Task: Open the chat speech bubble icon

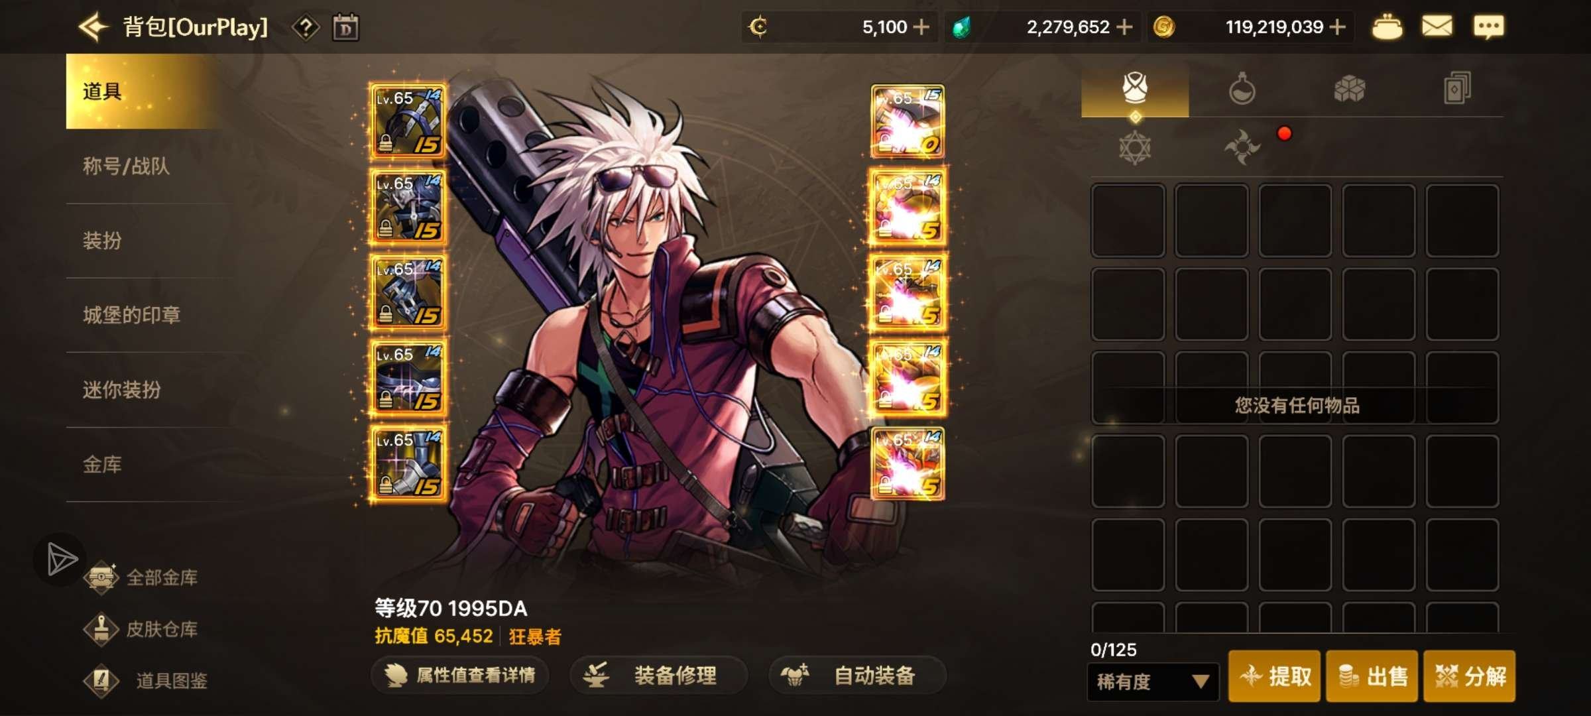Action: 1488,27
